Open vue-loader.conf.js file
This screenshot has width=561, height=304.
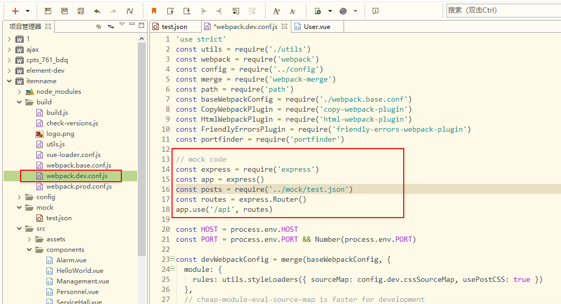tap(69, 155)
